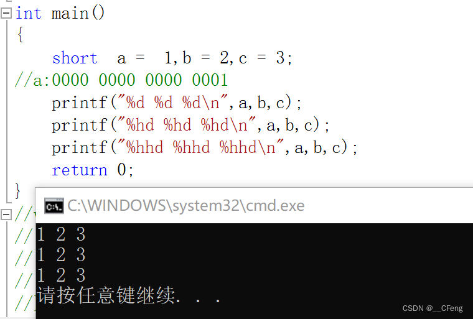Place cursor on the return keyword
Screen dimensions: 473x319
coord(80,170)
